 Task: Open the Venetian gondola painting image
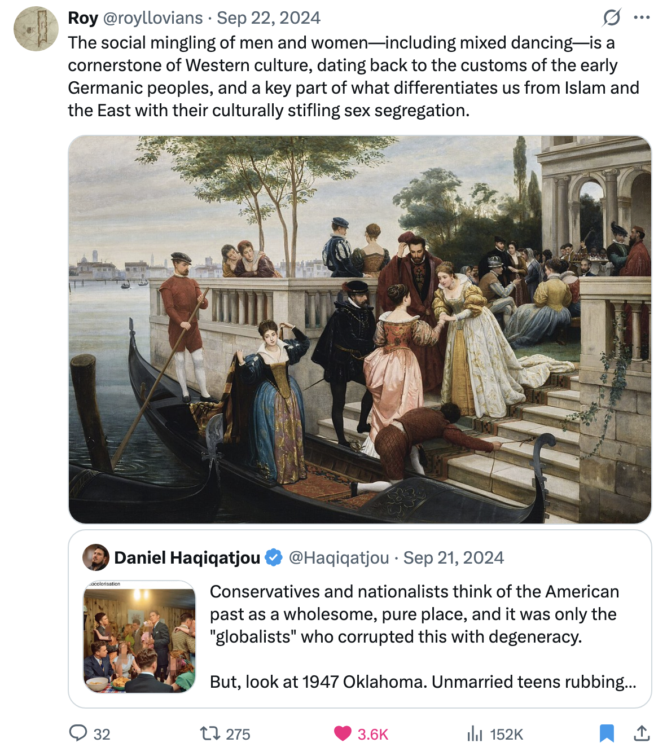coord(359,329)
